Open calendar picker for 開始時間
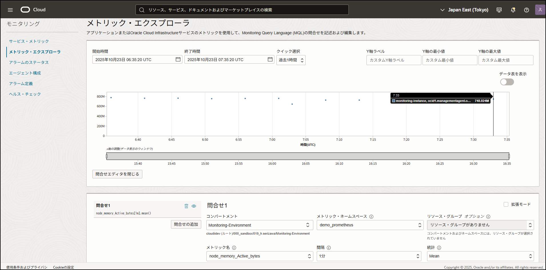 point(178,59)
